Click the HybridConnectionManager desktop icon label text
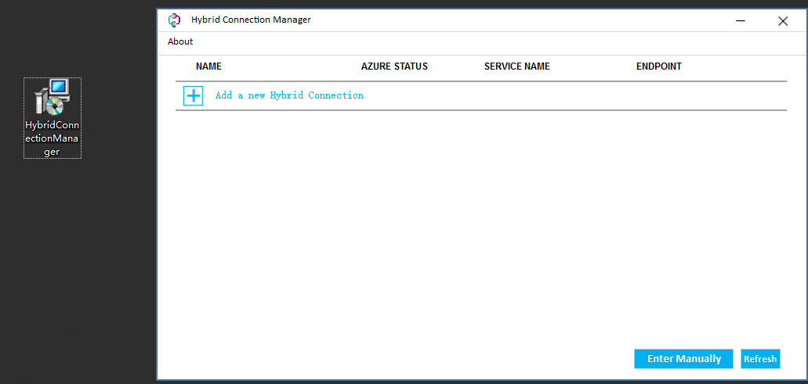Image resolution: width=808 pixels, height=384 pixels. tap(53, 138)
